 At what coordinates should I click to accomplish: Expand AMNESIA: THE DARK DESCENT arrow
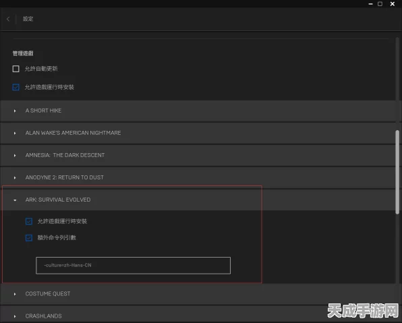click(x=15, y=155)
